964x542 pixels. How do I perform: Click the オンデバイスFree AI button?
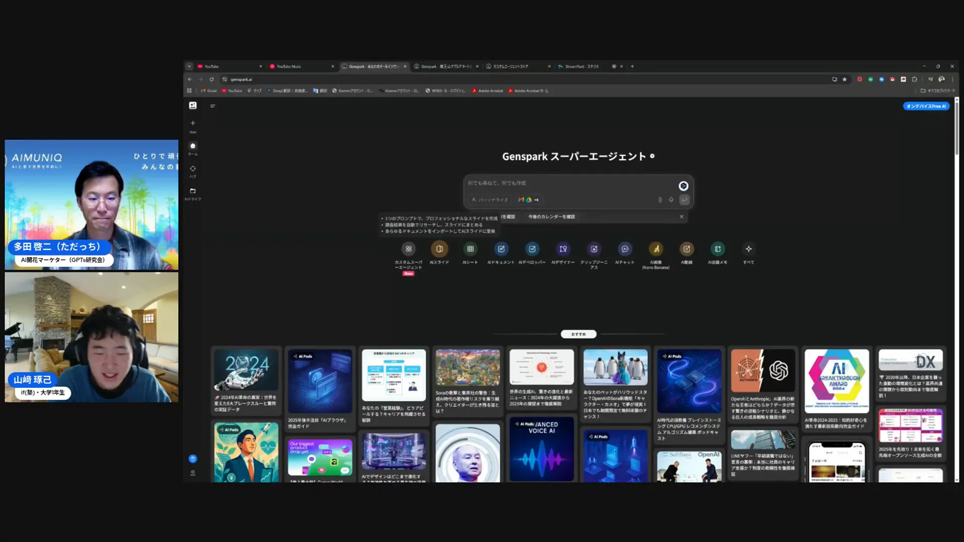click(x=925, y=106)
